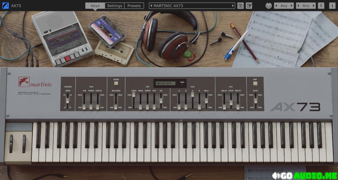Image resolution: width=338 pixels, height=180 pixels.
Task: Play the lowest white key on the keyboard
Action: tap(35, 155)
